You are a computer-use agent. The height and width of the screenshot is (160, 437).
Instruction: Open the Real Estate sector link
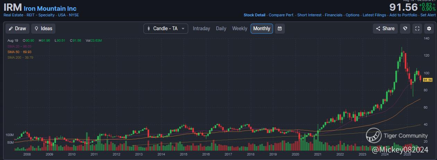pyautogui.click(x=14, y=15)
